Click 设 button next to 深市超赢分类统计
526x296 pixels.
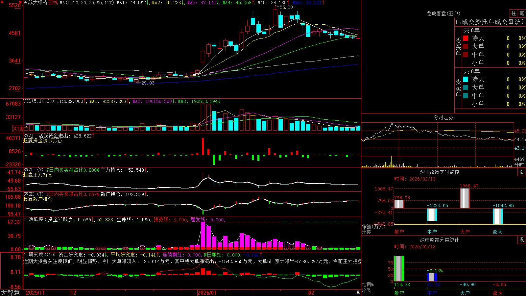(x=522, y=240)
